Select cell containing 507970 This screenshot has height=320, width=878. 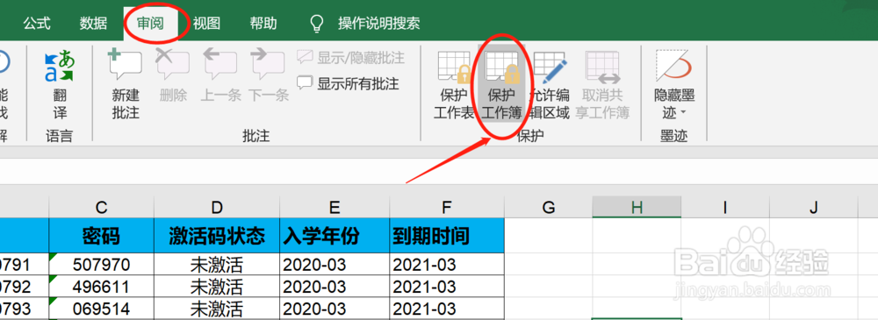point(101,264)
